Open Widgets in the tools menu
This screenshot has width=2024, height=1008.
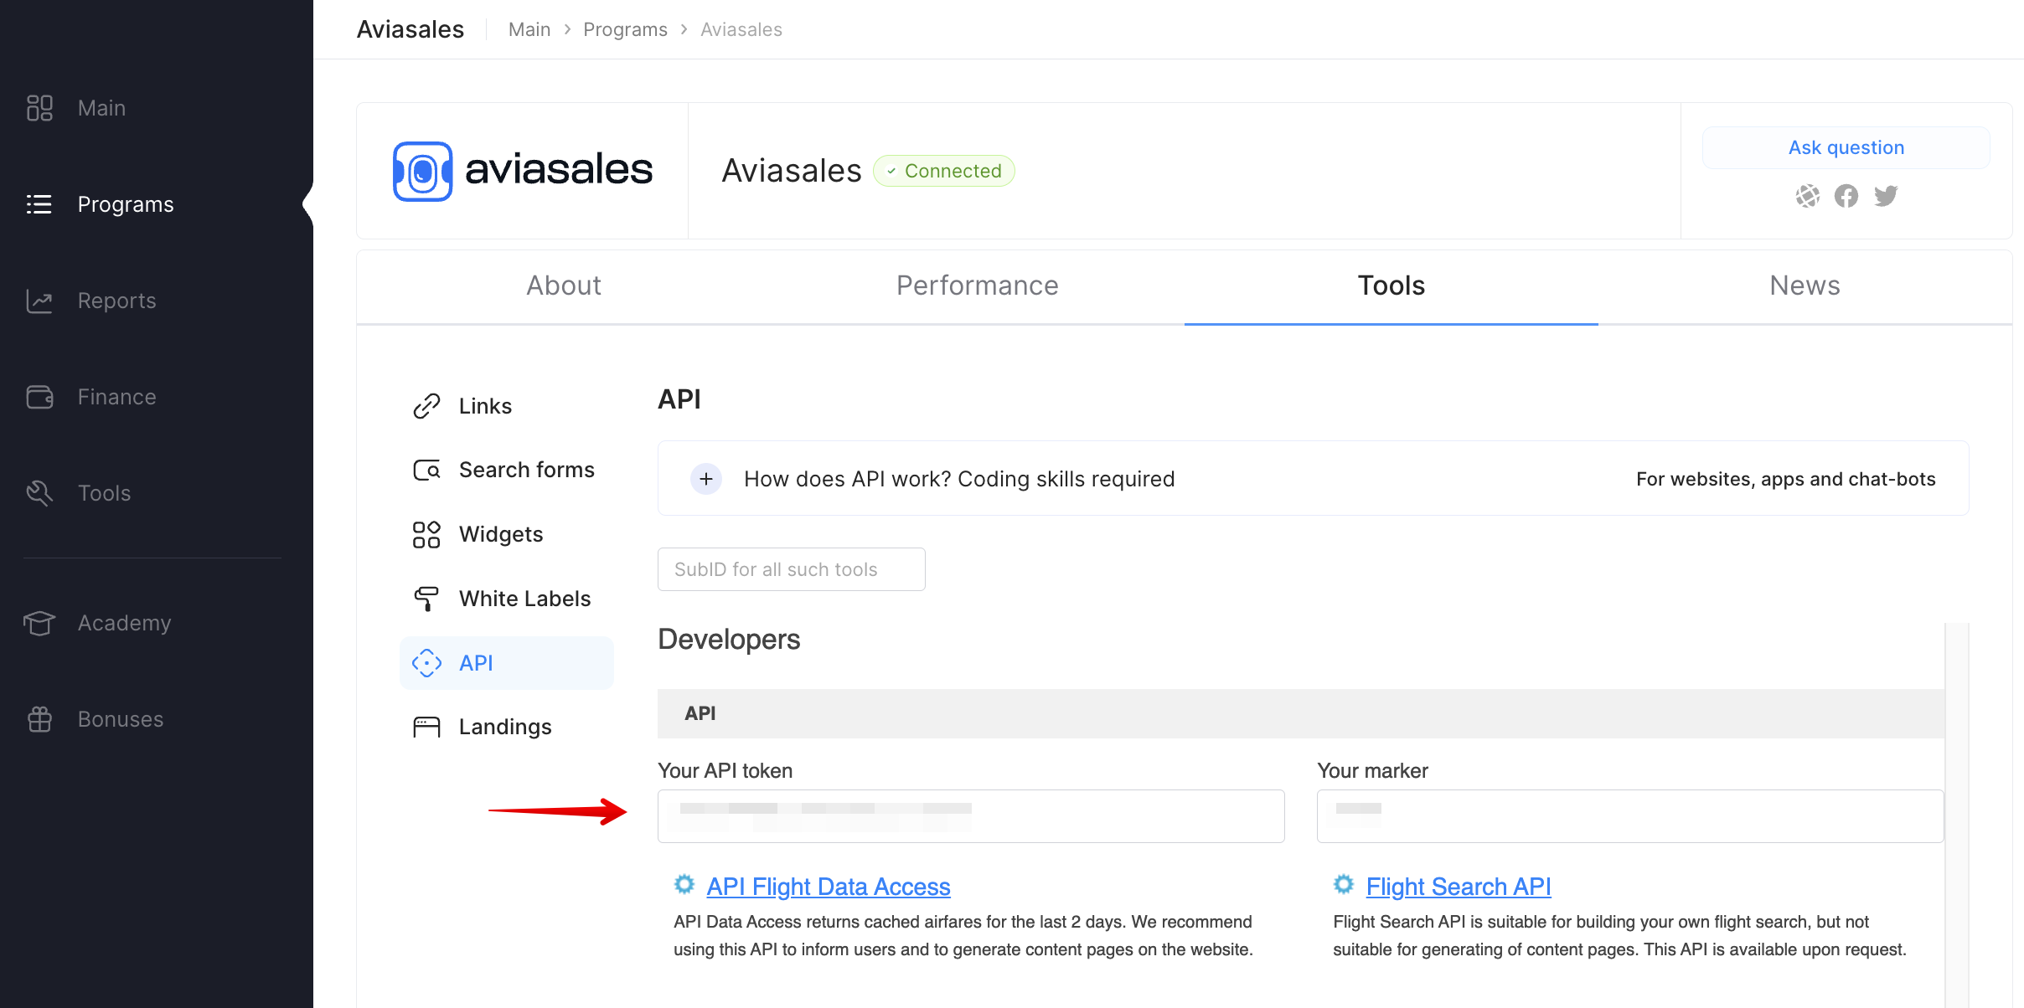pos(507,534)
